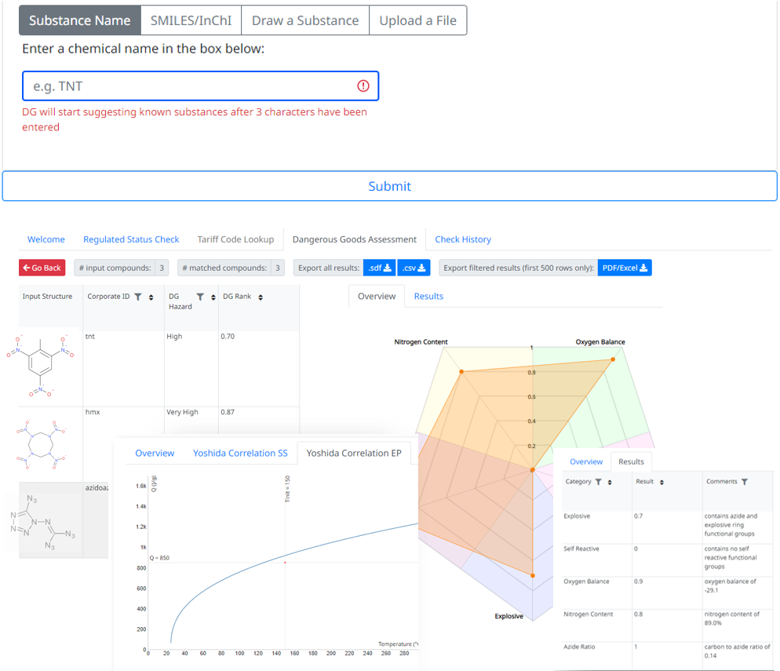This screenshot has width=780, height=671.
Task: Sort the Result column
Action: [662, 482]
